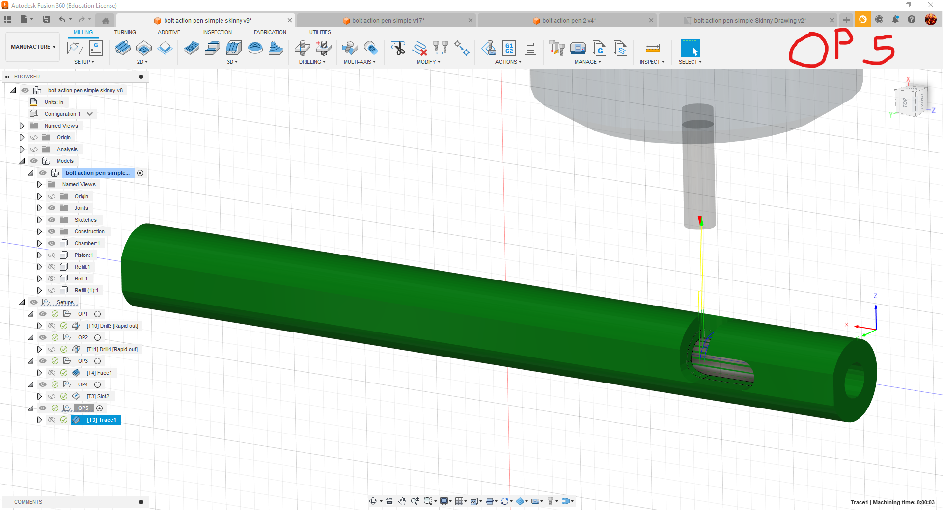
Task: Click the Undo arrow icon
Action: 62,19
